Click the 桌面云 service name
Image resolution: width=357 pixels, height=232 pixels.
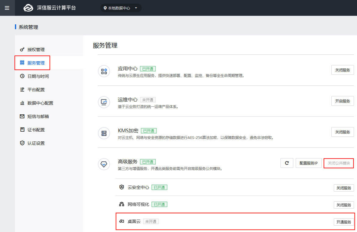click(134, 221)
